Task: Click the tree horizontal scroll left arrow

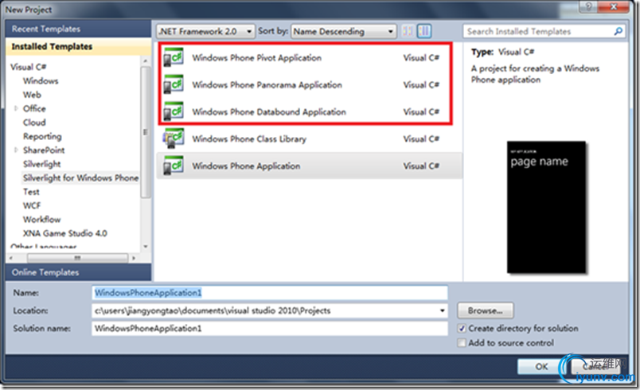Action: 11,258
